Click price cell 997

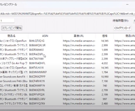pyautogui.click(x=105, y=99)
